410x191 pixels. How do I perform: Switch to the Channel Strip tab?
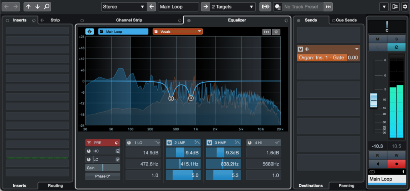pyautogui.click(x=129, y=20)
